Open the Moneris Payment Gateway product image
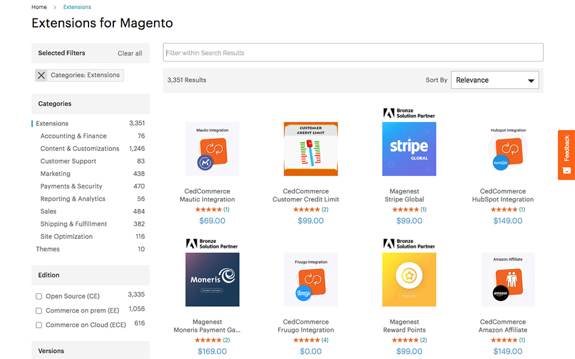 212,280
